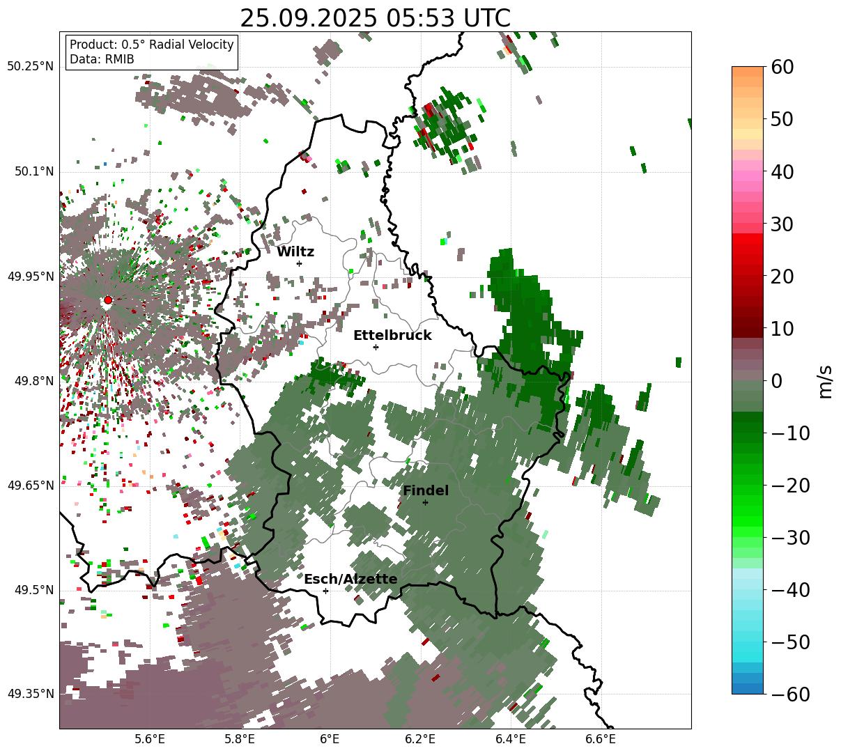Click the 50.1°N latitude label
The width and height of the screenshot is (841, 753).
[x=33, y=171]
